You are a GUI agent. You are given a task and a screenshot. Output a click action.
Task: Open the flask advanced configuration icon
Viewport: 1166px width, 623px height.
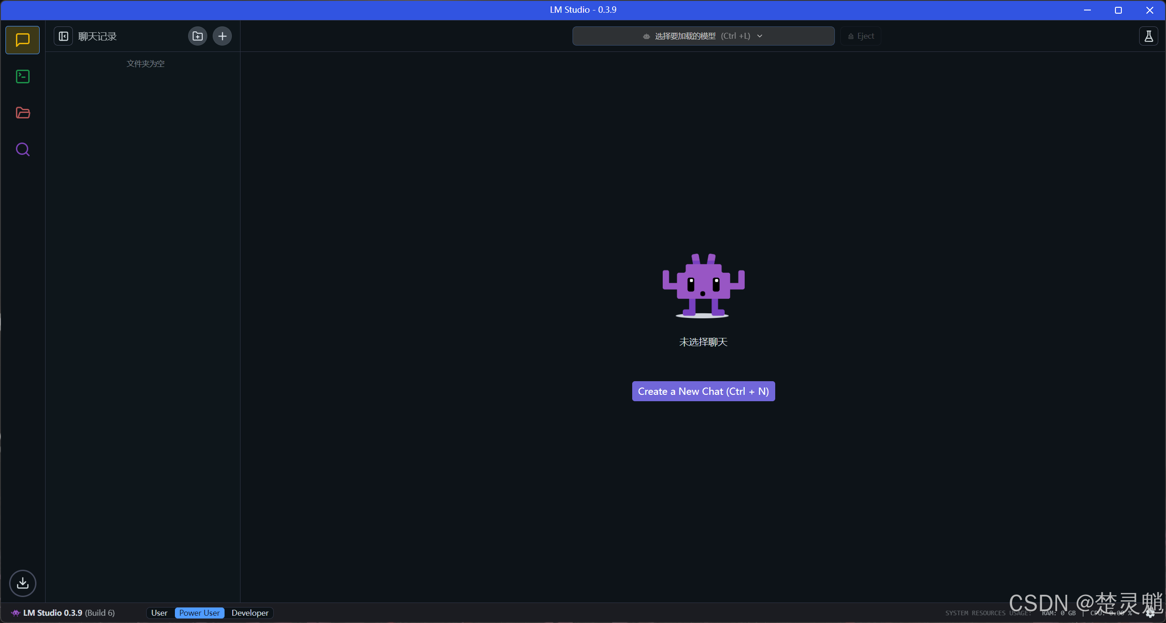point(1148,36)
